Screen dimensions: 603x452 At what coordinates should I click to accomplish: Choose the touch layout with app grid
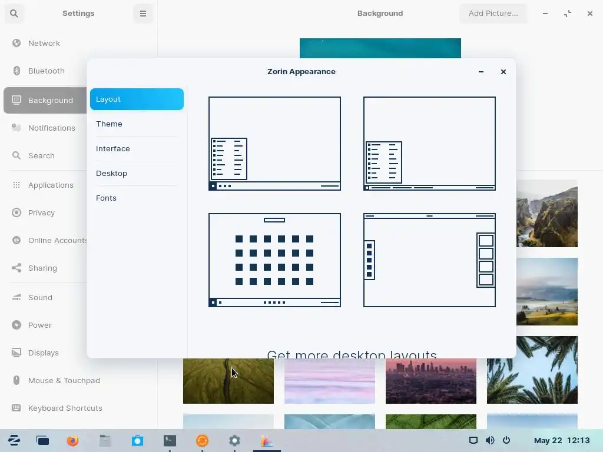(x=274, y=260)
